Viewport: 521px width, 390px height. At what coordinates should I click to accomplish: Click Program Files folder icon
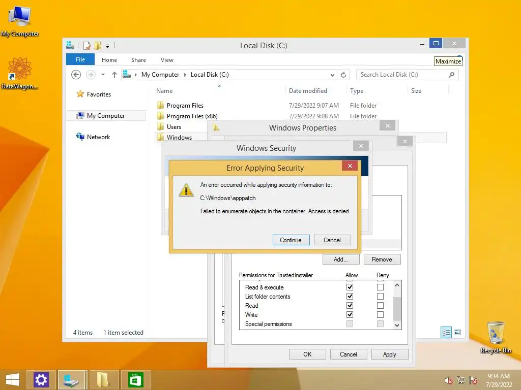[160, 106]
